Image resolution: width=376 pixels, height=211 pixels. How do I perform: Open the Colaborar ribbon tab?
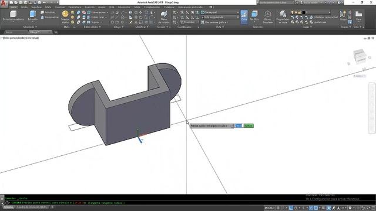[169, 7]
